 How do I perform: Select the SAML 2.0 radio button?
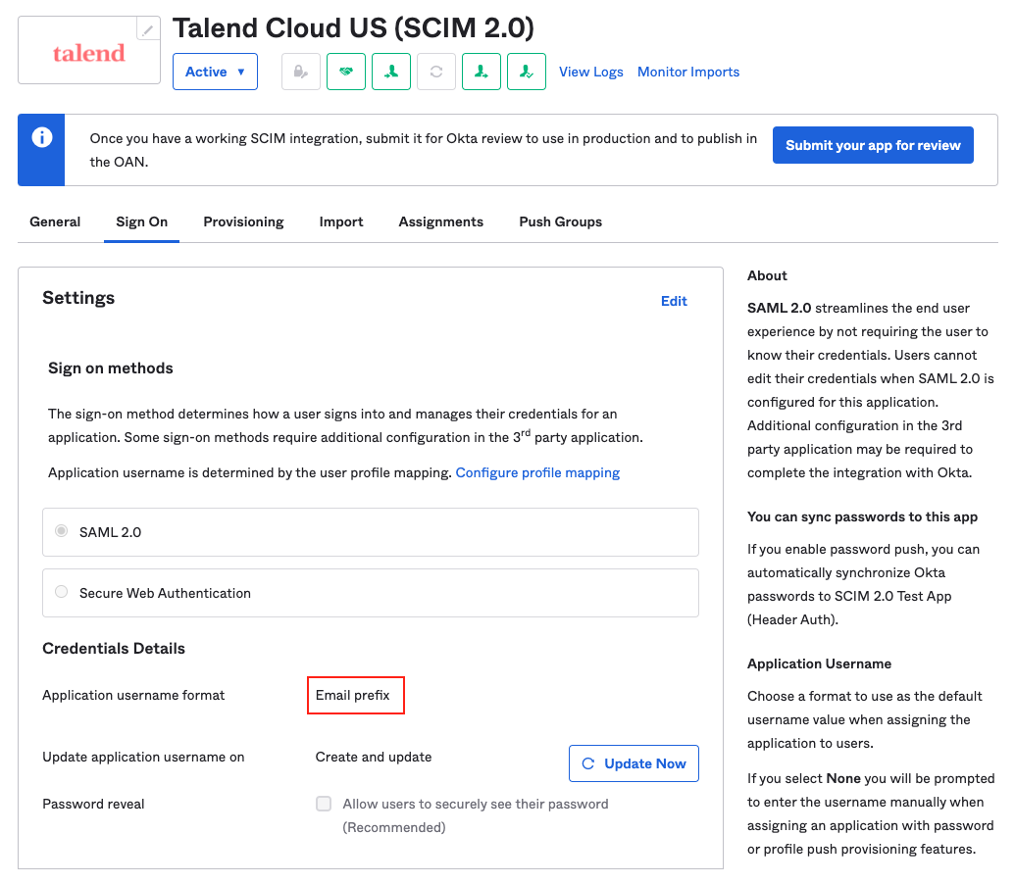(62, 531)
